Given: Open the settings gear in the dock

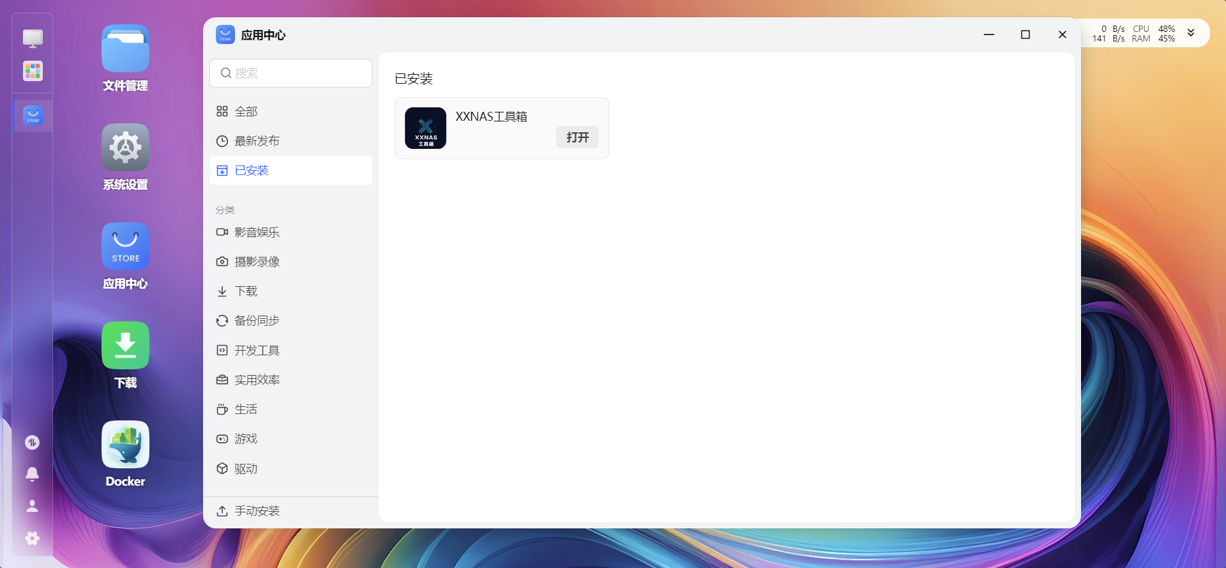Looking at the screenshot, I should click(32, 538).
